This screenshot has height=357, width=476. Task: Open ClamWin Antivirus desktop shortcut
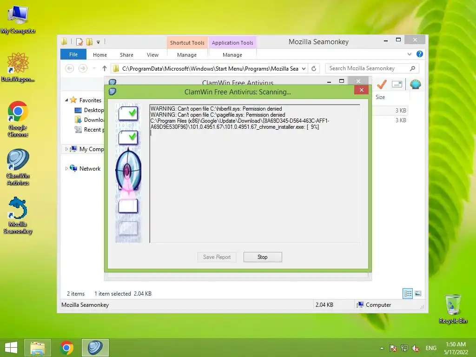click(x=18, y=167)
